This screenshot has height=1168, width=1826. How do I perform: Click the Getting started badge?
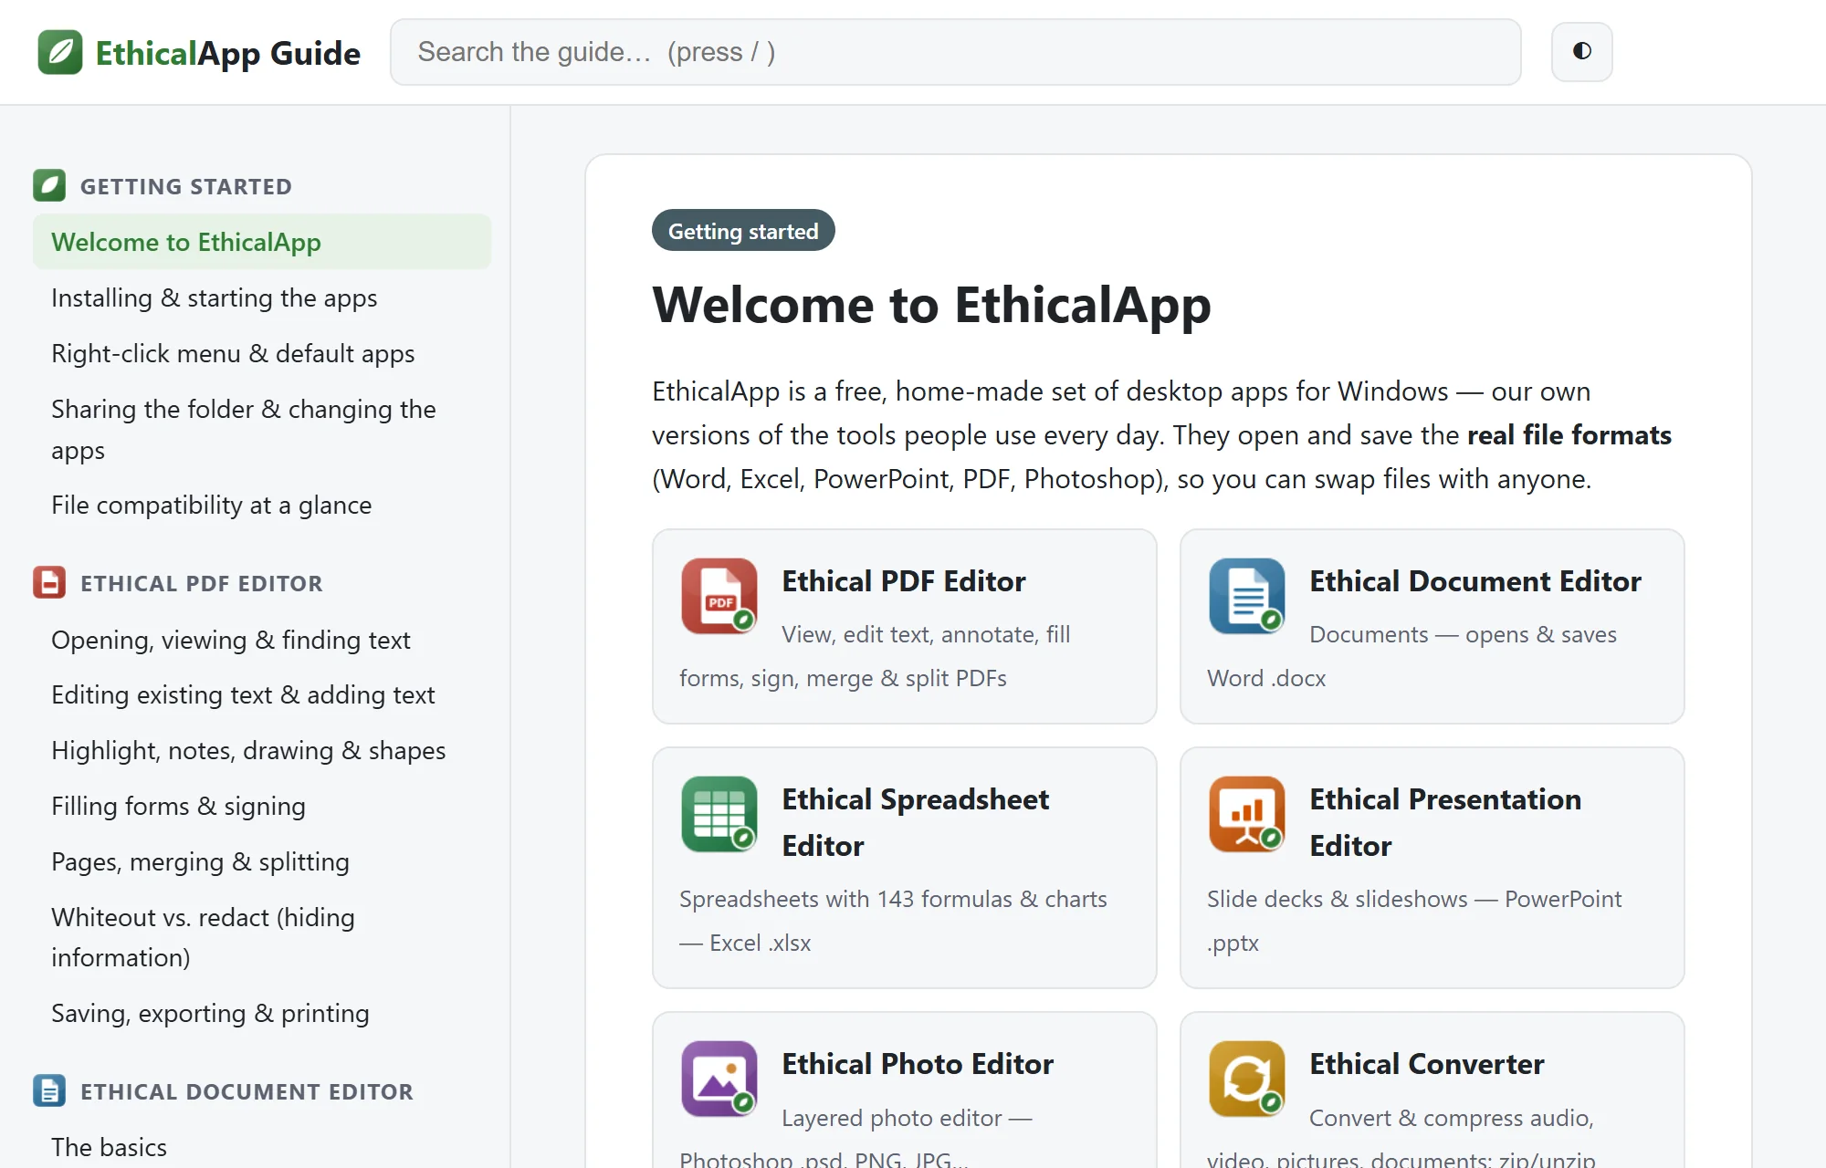coord(743,230)
